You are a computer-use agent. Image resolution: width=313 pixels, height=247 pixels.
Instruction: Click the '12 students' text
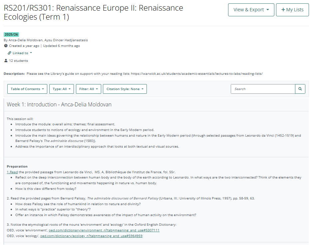tap(18, 61)
